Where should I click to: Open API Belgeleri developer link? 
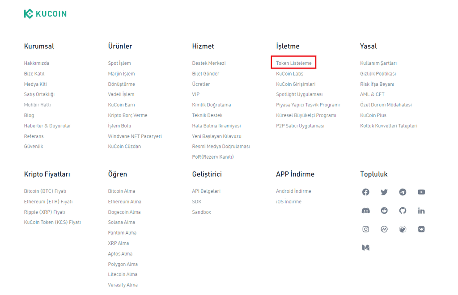tap(206, 191)
